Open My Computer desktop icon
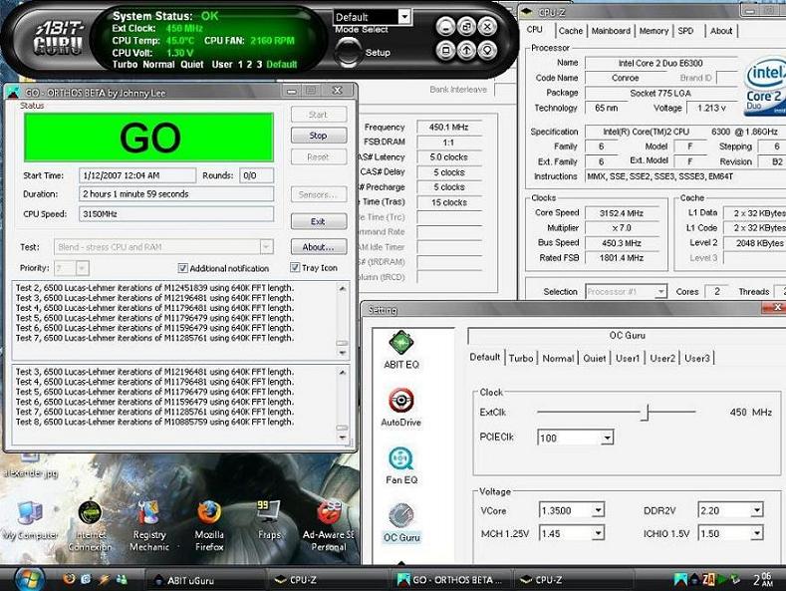 point(30,521)
